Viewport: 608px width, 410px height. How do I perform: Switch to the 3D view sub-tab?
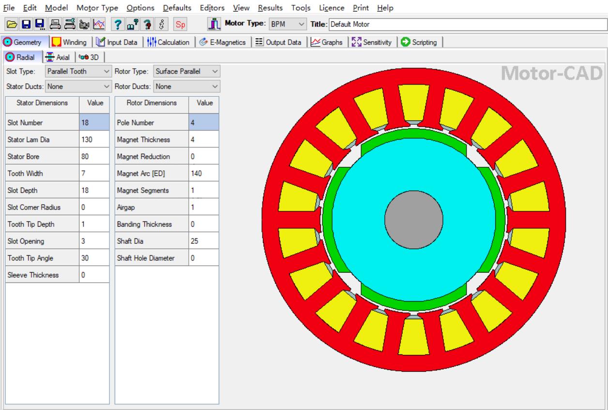(90, 57)
